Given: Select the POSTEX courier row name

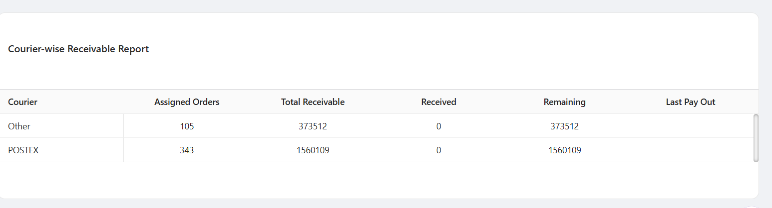Looking at the screenshot, I should coord(23,150).
